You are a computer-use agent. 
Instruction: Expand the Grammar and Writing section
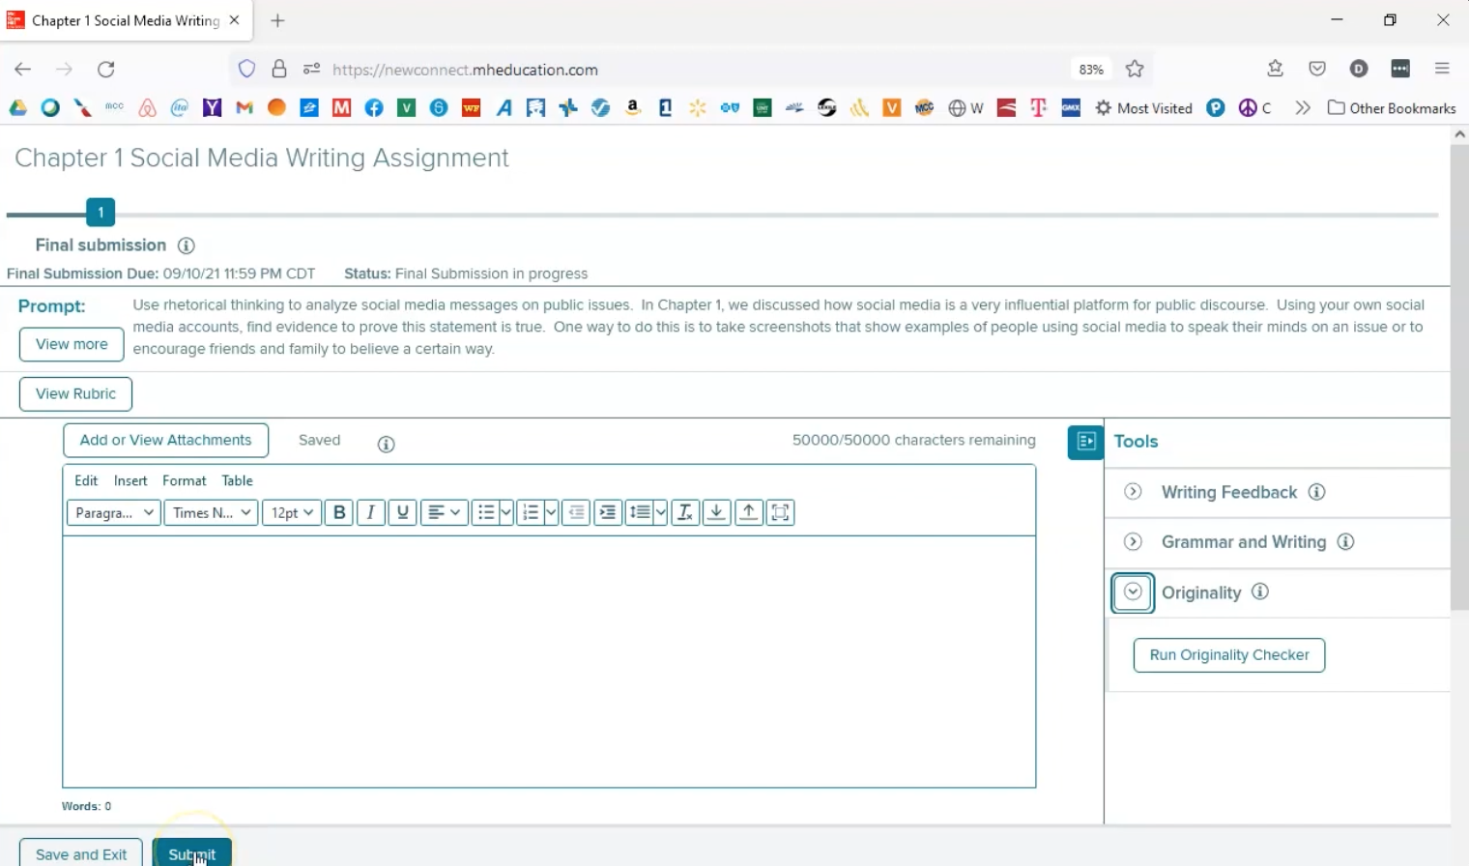pos(1133,542)
